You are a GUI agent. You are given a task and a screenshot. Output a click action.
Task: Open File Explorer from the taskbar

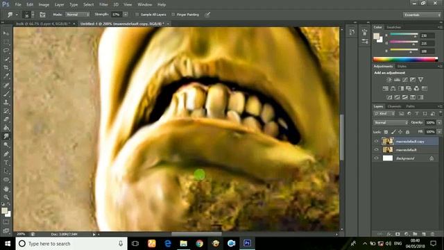pyautogui.click(x=183, y=244)
